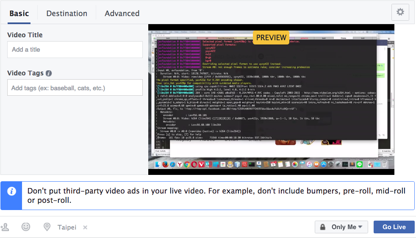Click the blue info icon beside ads notice
Image resolution: width=416 pixels, height=238 pixels.
pos(11,191)
